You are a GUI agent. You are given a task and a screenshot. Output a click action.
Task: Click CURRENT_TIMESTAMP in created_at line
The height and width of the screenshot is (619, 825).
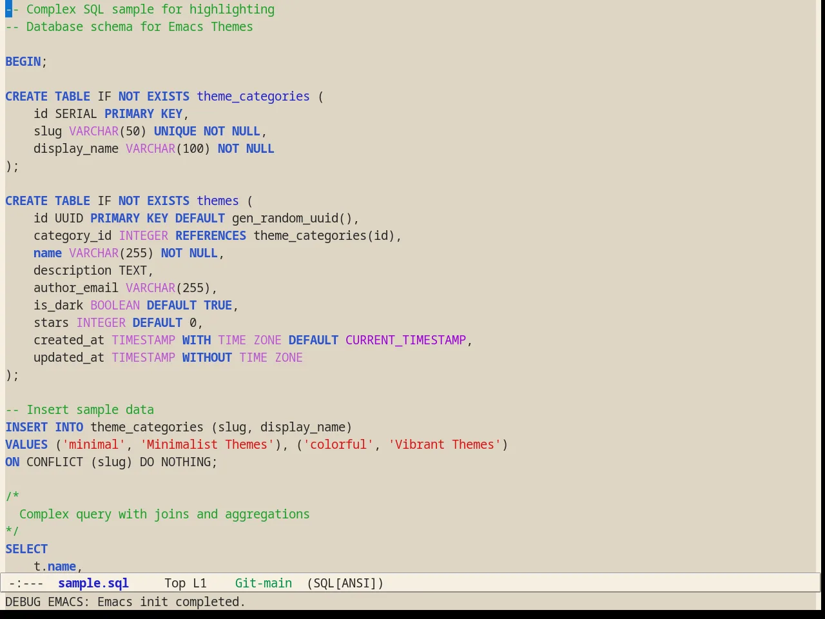pos(405,340)
